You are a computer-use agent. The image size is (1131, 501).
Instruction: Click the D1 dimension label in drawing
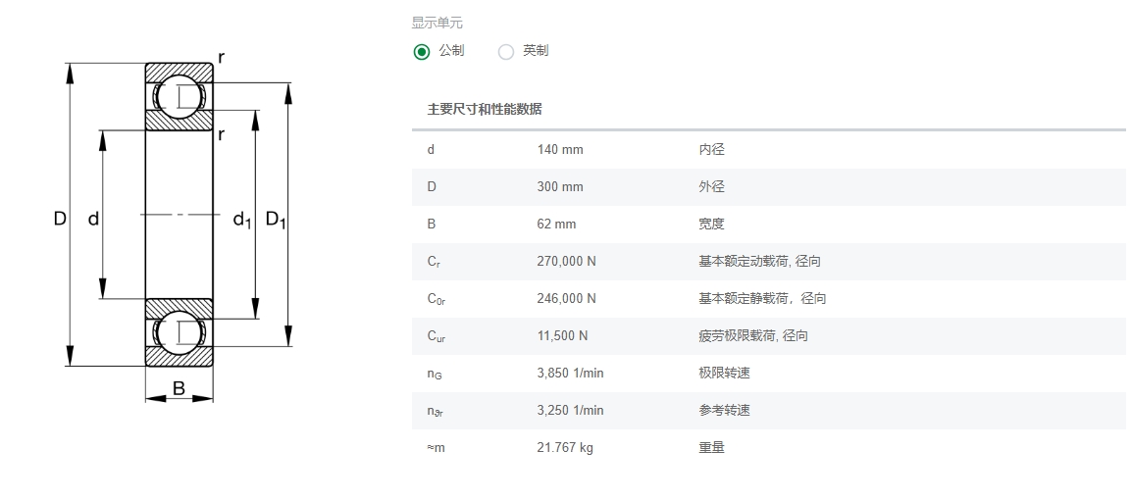(x=276, y=221)
